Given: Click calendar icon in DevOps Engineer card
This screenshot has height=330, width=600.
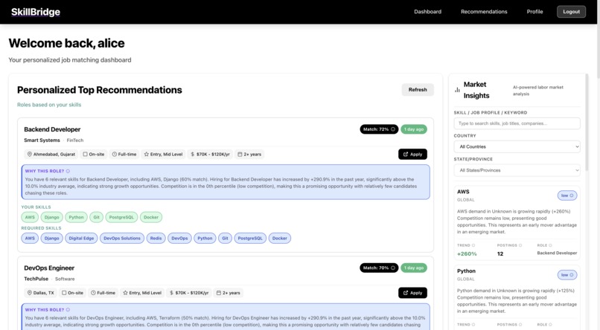Looking at the screenshot, I should point(219,293).
